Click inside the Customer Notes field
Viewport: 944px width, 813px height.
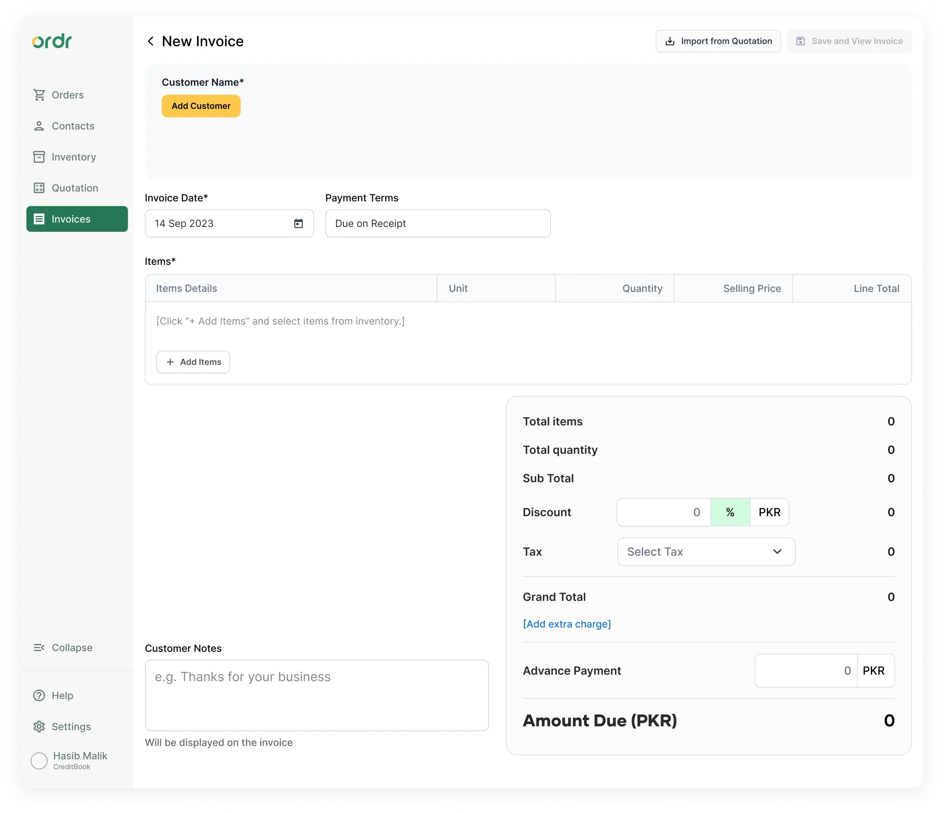[x=317, y=695]
